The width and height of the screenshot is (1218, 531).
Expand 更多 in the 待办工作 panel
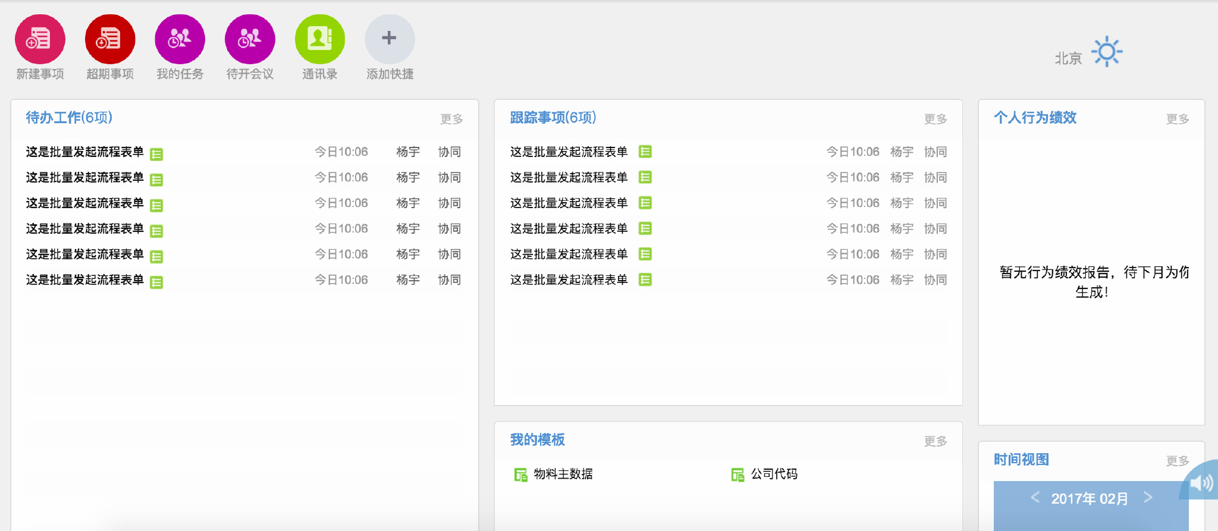pyautogui.click(x=451, y=119)
